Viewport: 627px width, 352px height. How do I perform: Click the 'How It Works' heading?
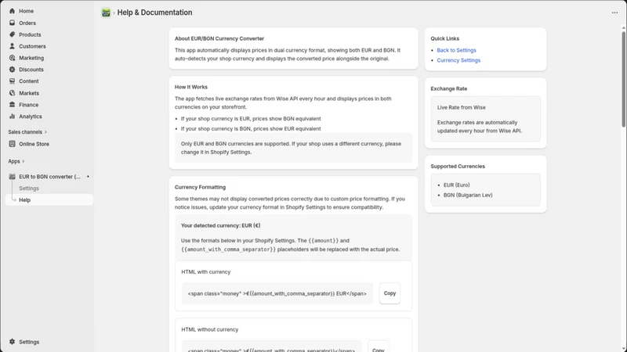[x=191, y=87]
